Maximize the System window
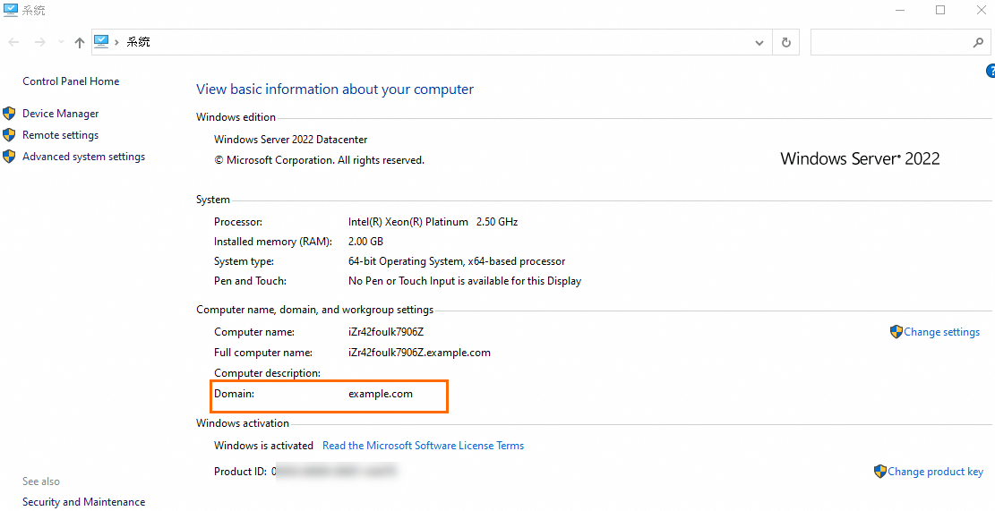995x511 pixels. [x=940, y=11]
